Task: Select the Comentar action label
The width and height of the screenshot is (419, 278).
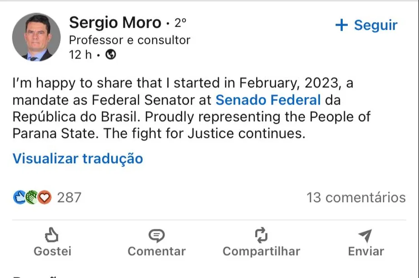Action: pos(157,250)
